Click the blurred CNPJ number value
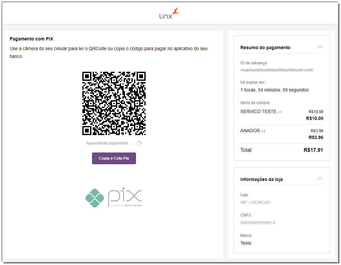341x265 pixels. pyautogui.click(x=258, y=223)
